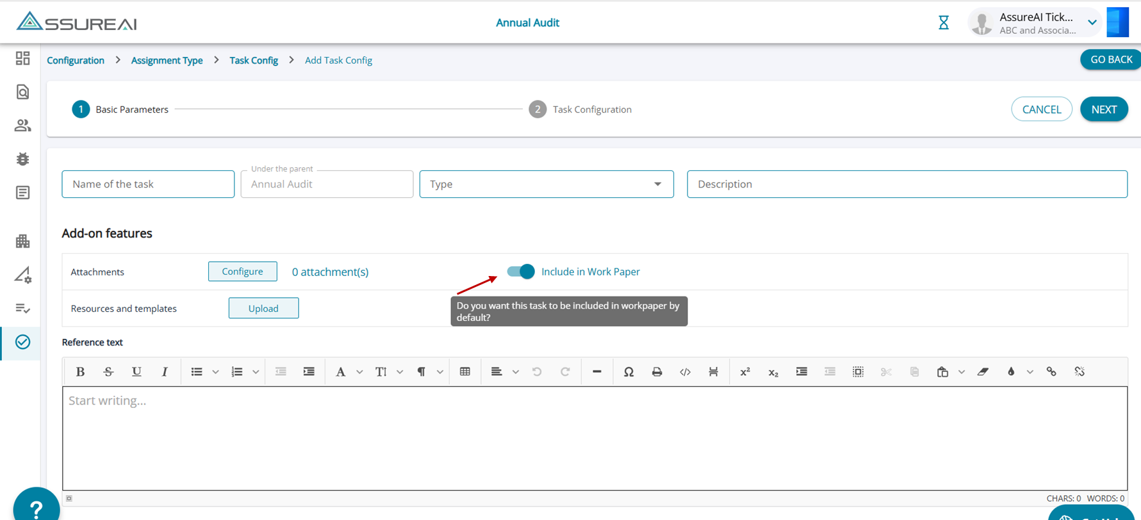Click the Description input field

coord(907,184)
